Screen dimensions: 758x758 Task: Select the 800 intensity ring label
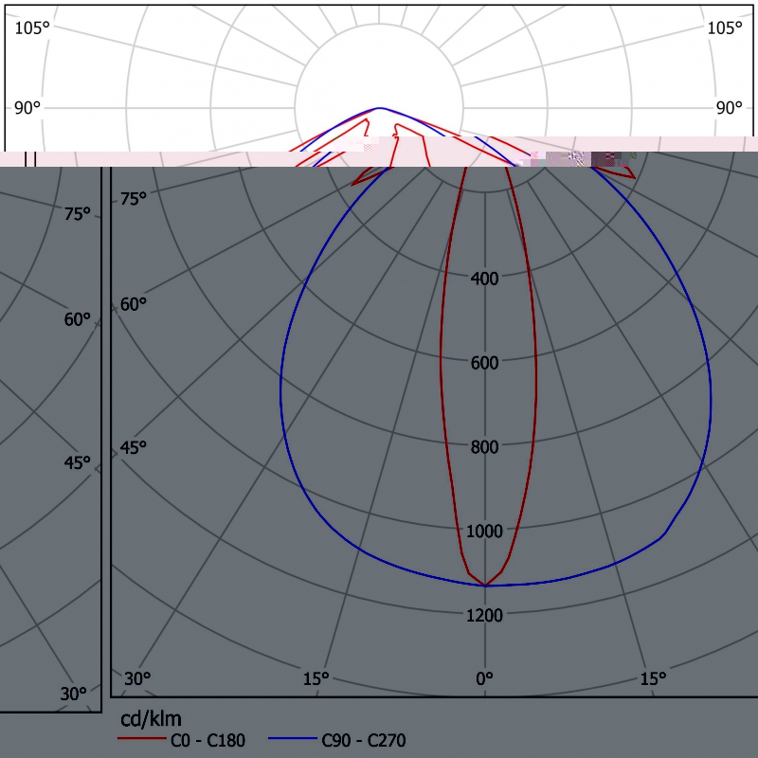coord(484,447)
